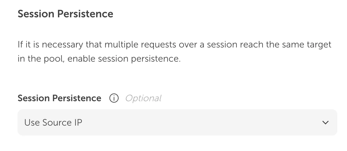Expand the Use Source IP combo box
This screenshot has width=347, height=151.
177,122
